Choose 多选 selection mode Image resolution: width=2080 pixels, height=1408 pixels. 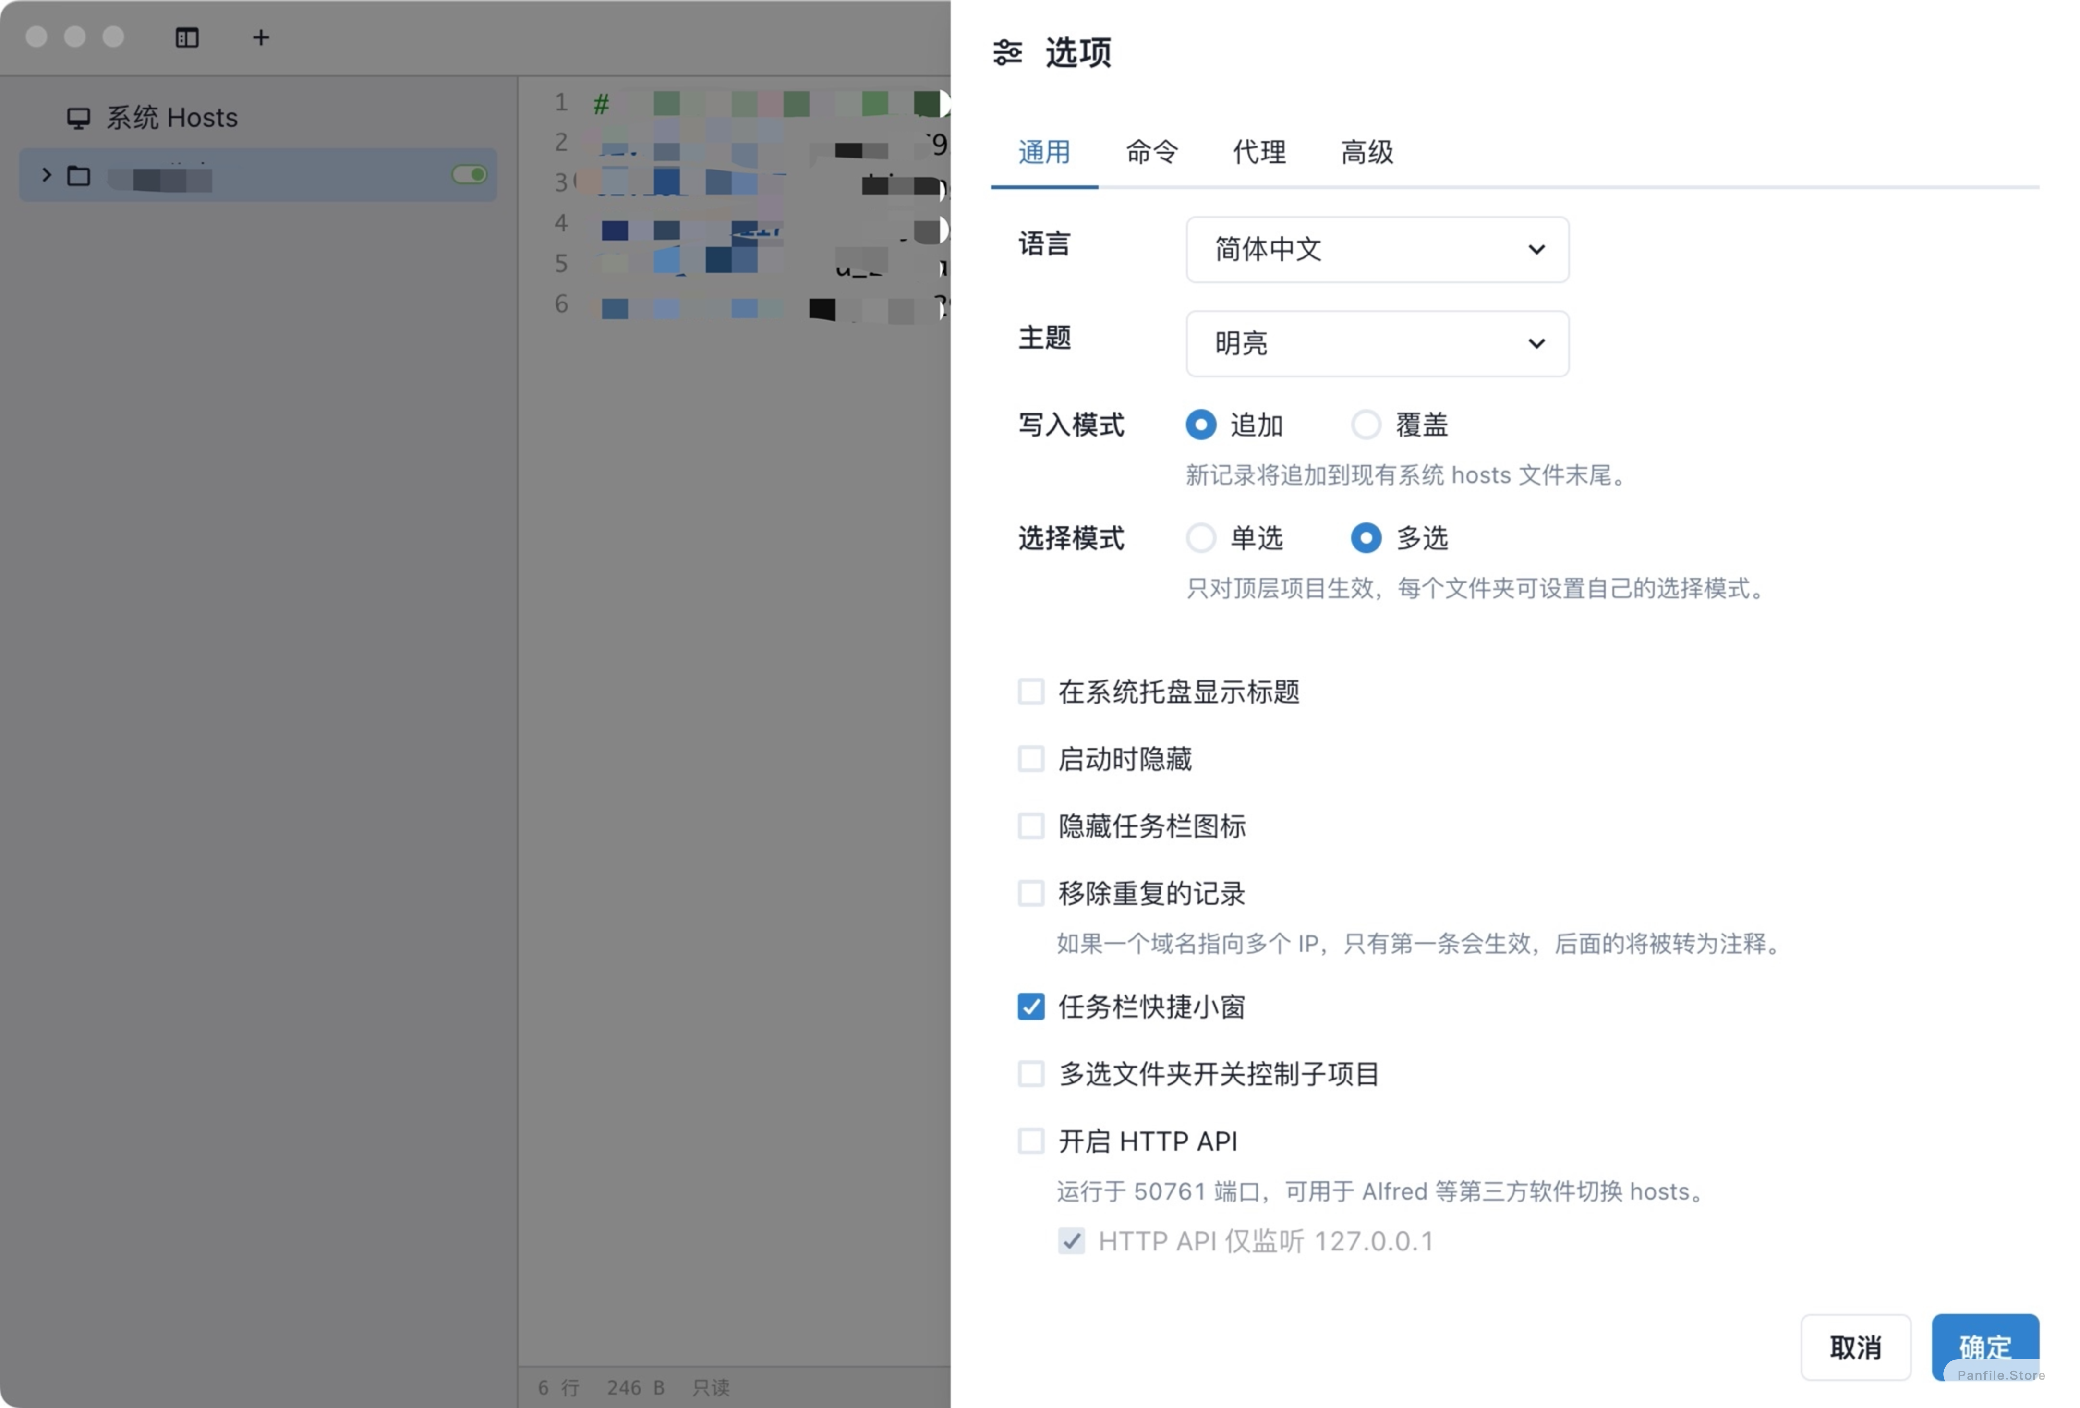(x=1366, y=538)
